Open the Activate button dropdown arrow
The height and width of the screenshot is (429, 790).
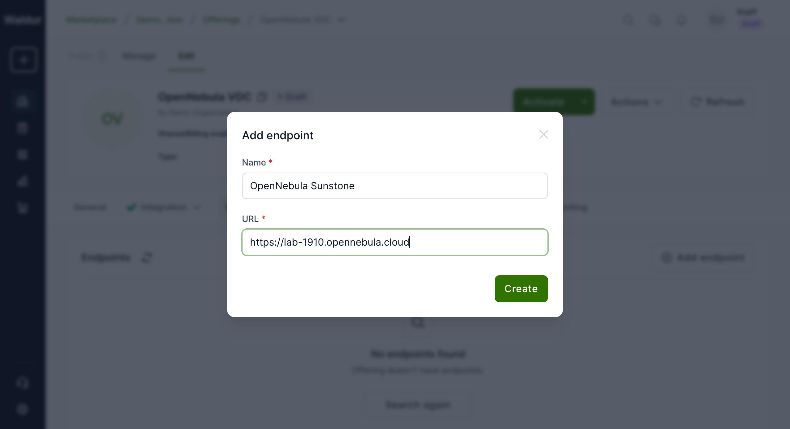(584, 102)
